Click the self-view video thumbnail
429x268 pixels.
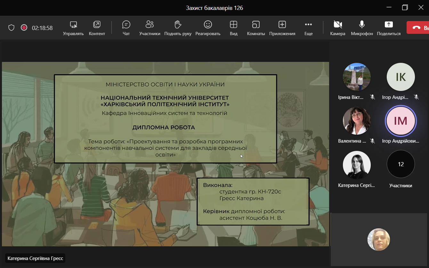(378, 240)
